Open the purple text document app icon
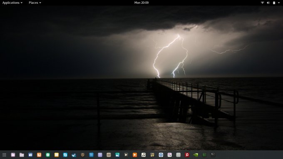The height and width of the screenshot is (159, 283). [100, 155]
